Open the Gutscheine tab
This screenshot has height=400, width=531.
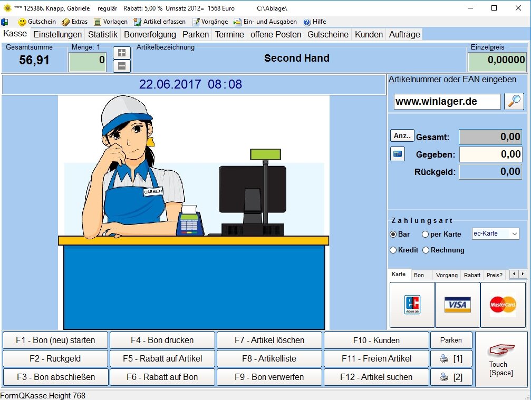[327, 34]
